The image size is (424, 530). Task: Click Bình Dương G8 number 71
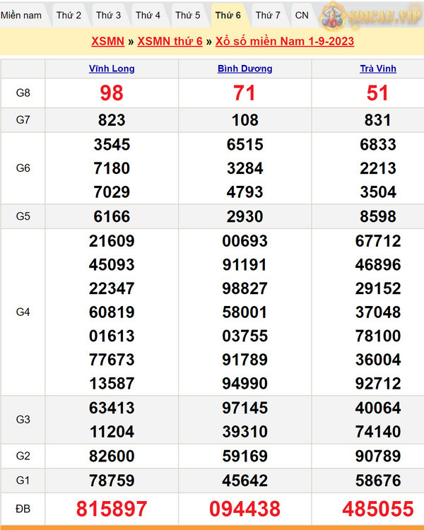click(x=245, y=93)
